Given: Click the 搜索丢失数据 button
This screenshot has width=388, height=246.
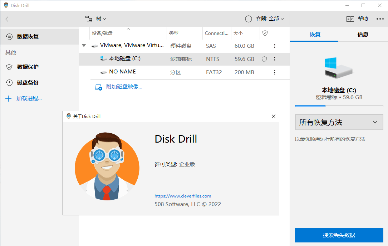Looking at the screenshot, I should [x=339, y=235].
